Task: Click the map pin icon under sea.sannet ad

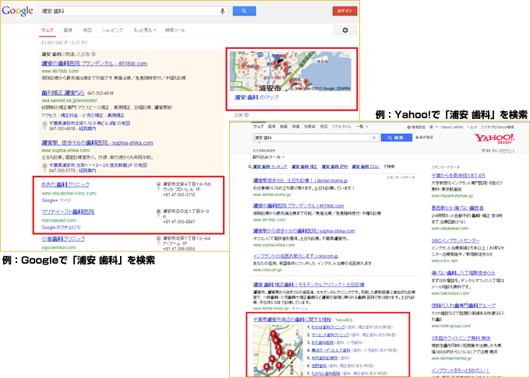Action: coord(44,125)
